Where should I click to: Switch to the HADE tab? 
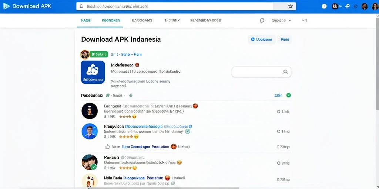pos(86,21)
